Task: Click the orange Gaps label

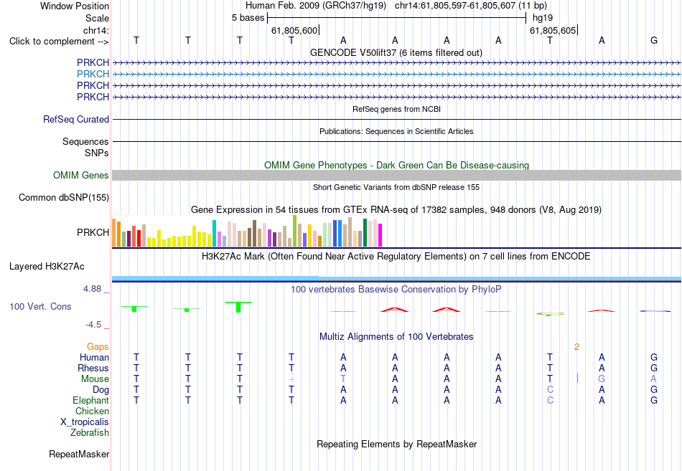Action: (98, 346)
